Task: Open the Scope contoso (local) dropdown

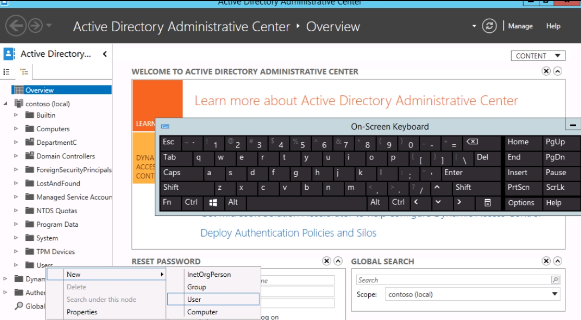Action: [473, 294]
